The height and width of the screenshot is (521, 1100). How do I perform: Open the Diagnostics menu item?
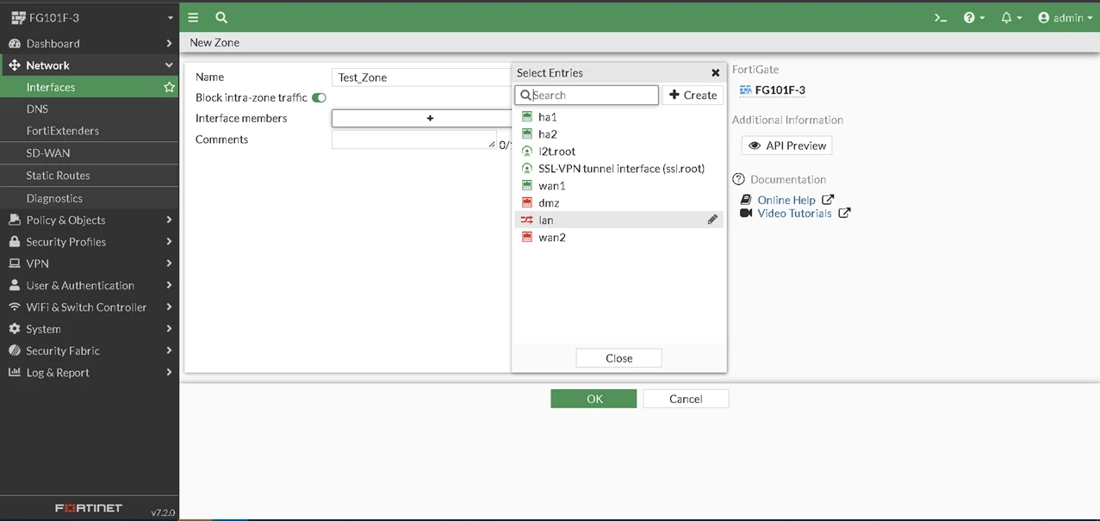coord(90,198)
